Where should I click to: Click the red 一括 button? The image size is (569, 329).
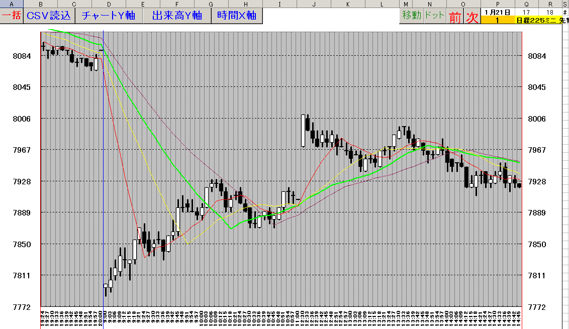pyautogui.click(x=12, y=16)
